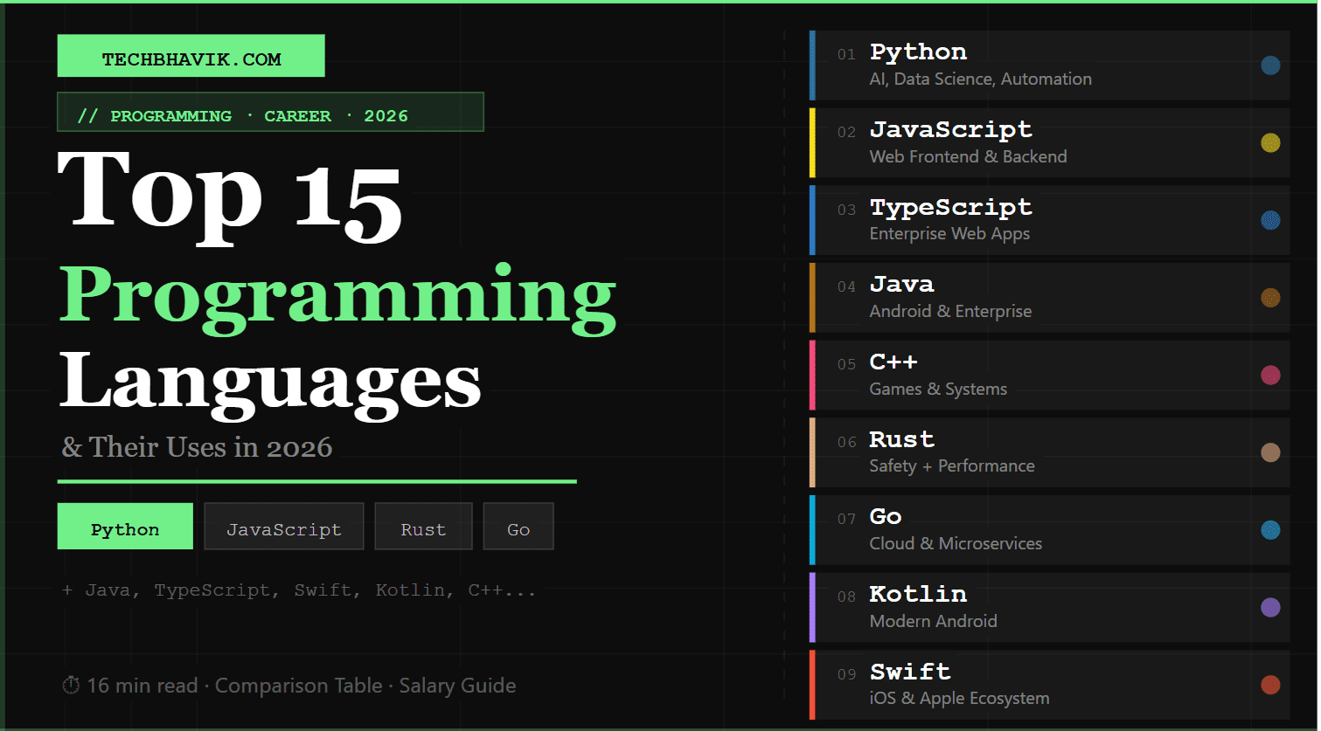Click the orange-brown dot in the Java row

point(1270,298)
